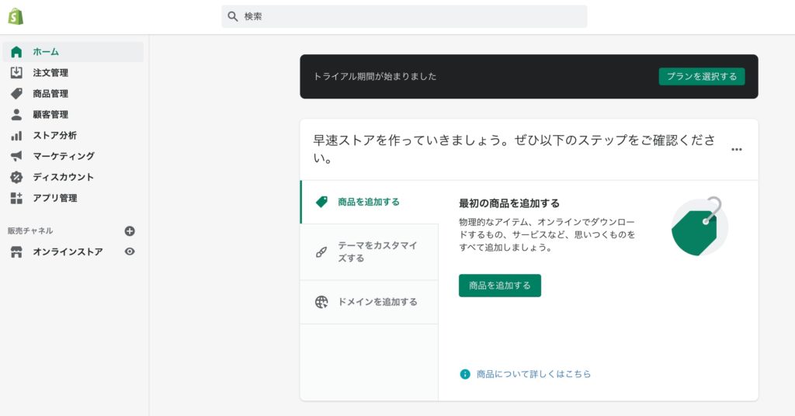Select the 商品を追加する step tab

pyautogui.click(x=369, y=202)
